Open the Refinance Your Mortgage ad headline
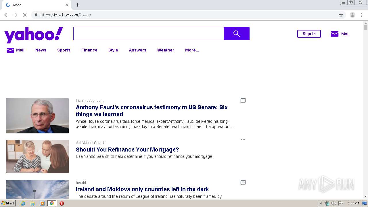Image resolution: width=368 pixels, height=207 pixels. tap(127, 149)
